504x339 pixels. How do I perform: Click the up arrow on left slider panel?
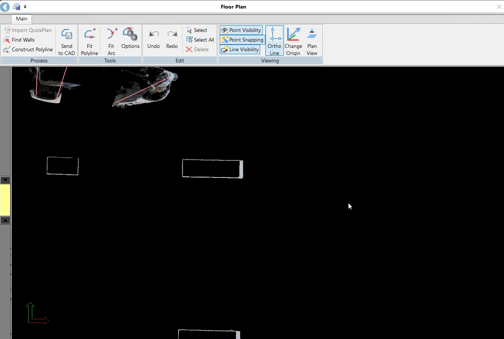pyautogui.click(x=5, y=220)
